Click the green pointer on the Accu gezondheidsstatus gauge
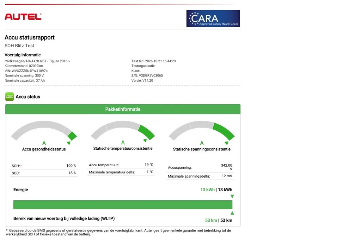Viewport: 361px width, 241px height. pyautogui.click(x=69, y=143)
